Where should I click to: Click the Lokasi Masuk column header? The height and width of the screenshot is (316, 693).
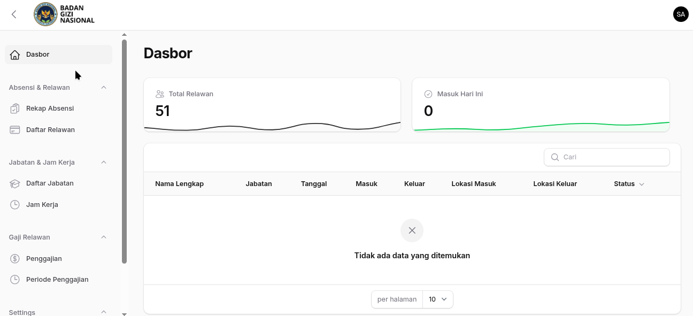474,184
